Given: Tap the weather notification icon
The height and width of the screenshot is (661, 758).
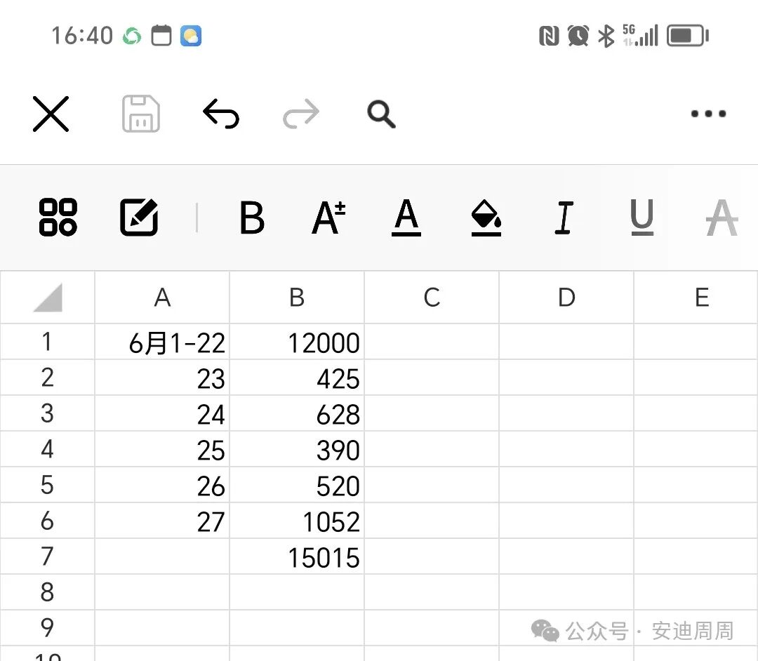Looking at the screenshot, I should [190, 36].
